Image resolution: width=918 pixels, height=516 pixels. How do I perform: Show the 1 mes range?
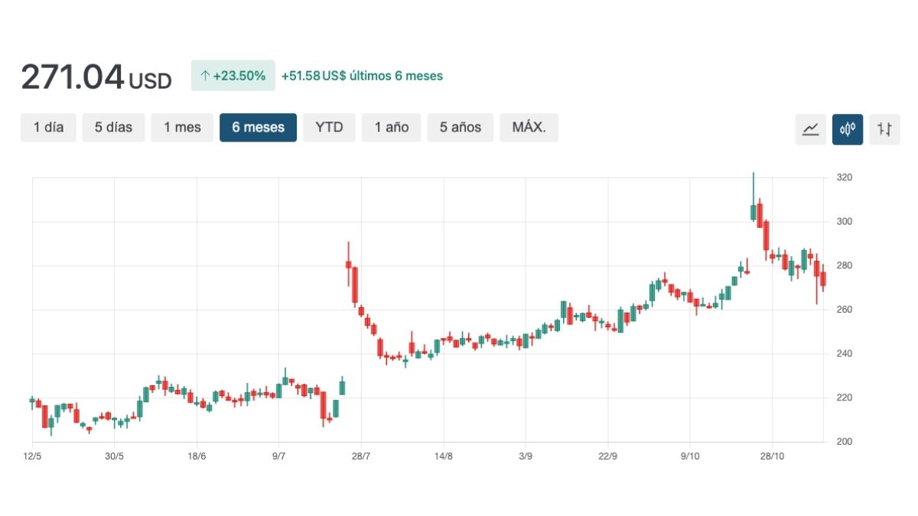pyautogui.click(x=181, y=128)
